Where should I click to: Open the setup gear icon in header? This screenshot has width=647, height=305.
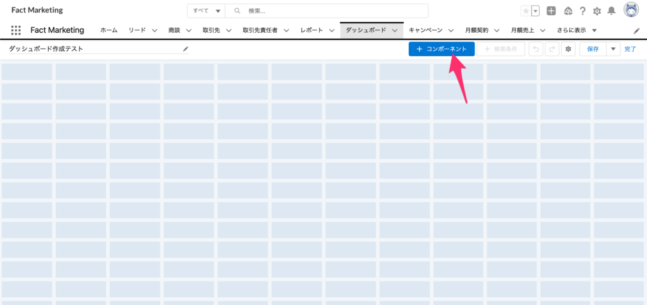click(x=596, y=11)
